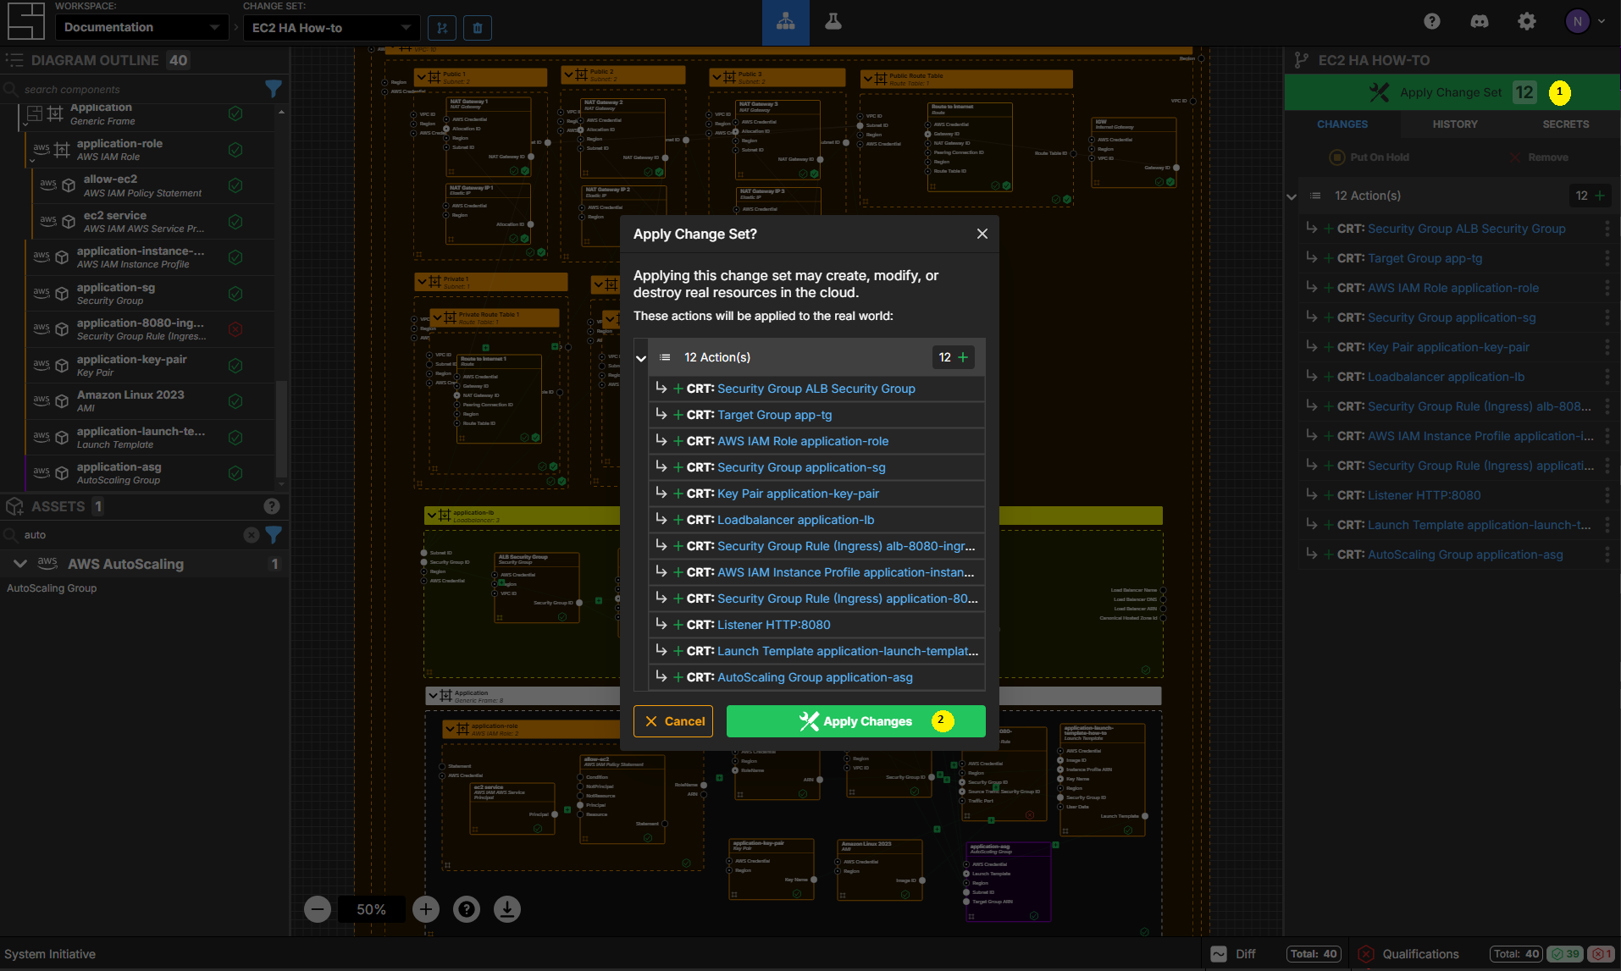Select AutoScaling Group asset
The width and height of the screenshot is (1621, 971).
(52, 588)
